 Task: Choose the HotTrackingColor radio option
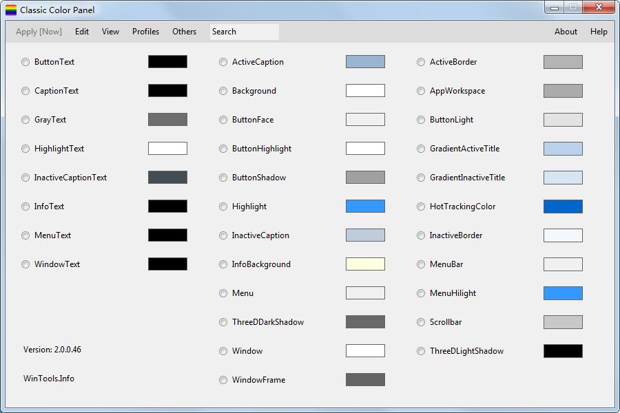pyautogui.click(x=421, y=206)
